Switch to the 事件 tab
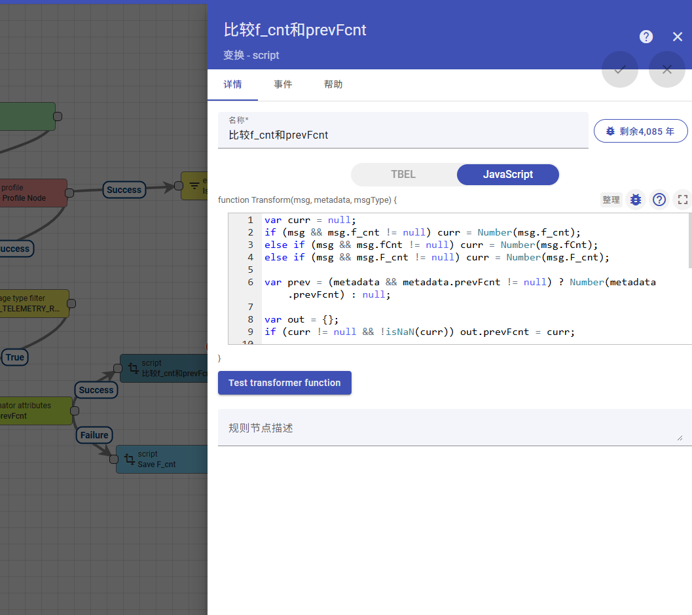 [x=283, y=84]
